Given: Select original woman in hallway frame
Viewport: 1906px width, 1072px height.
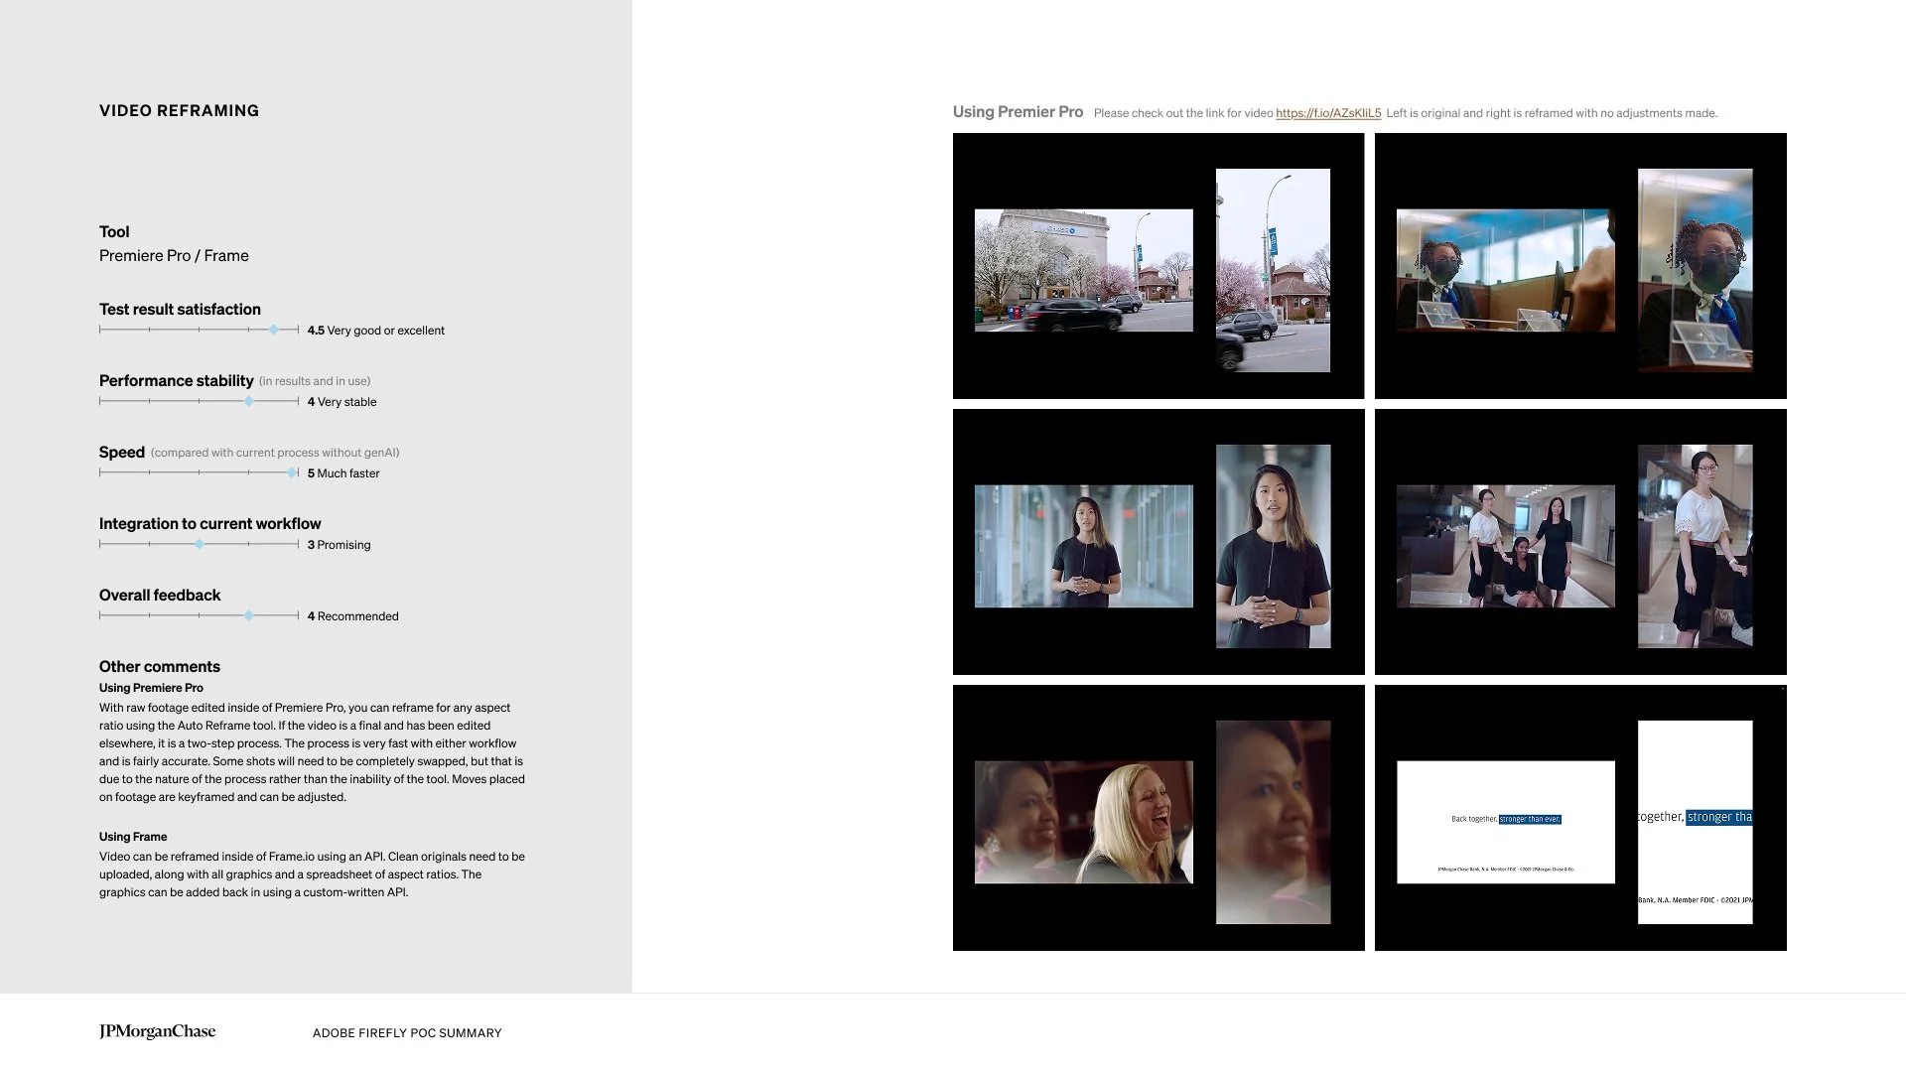Looking at the screenshot, I should pos(1083,546).
